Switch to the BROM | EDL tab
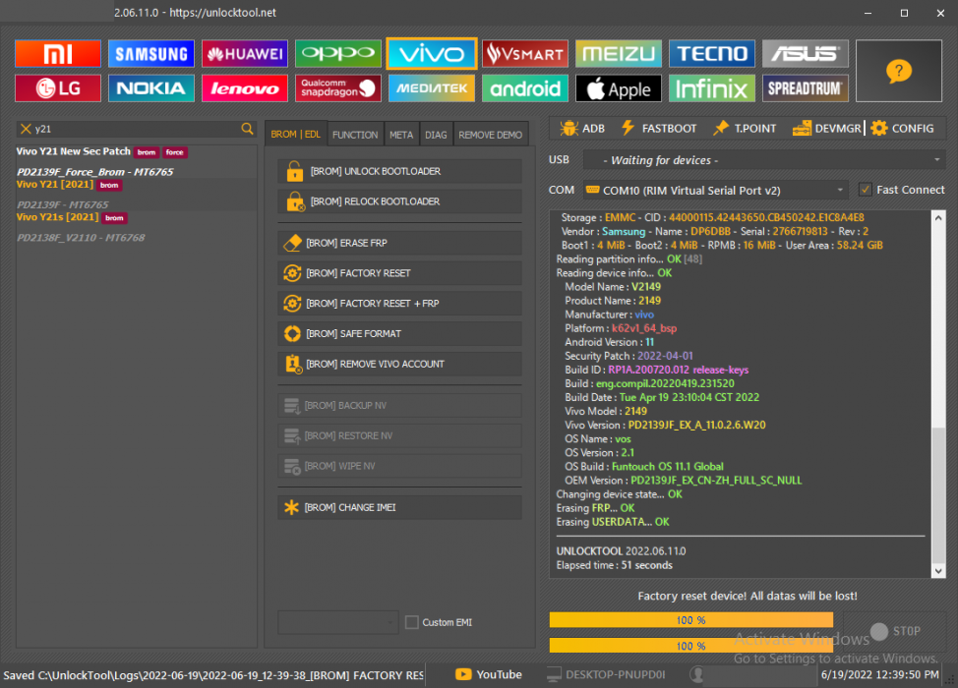Screen dimensions: 958x688 point(296,134)
